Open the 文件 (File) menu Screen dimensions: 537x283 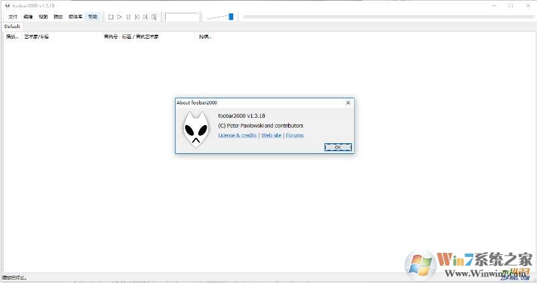[x=13, y=17]
